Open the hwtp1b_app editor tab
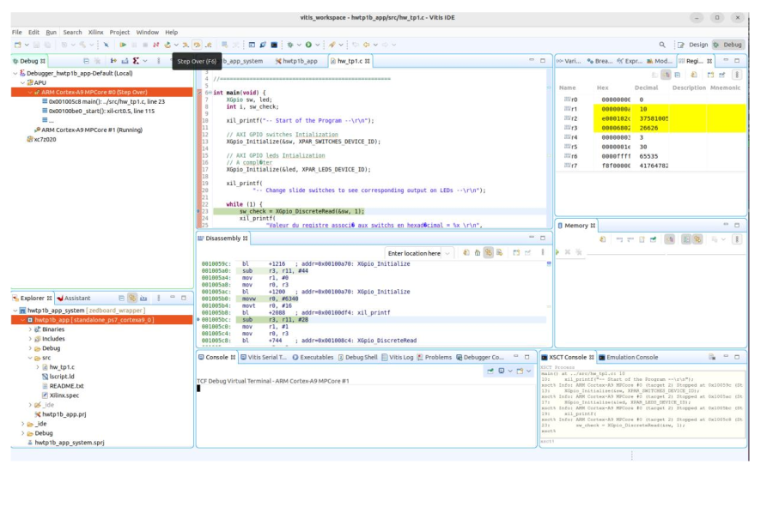Screen dimensions: 773x513 coord(296,61)
